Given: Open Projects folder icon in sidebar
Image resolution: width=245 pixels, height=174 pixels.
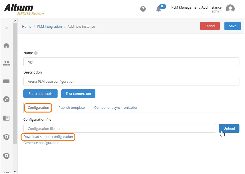Looking at the screenshot, I should [6, 81].
